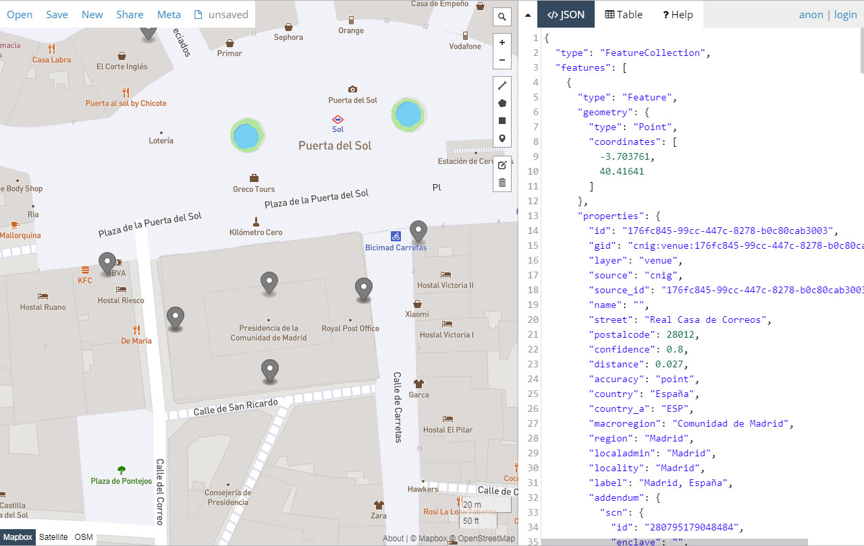Click the Hostal Ruano bed icon
This screenshot has width=864, height=546.
click(x=43, y=296)
